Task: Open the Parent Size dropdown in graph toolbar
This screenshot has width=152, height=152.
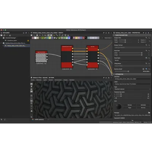Action: [108, 38]
